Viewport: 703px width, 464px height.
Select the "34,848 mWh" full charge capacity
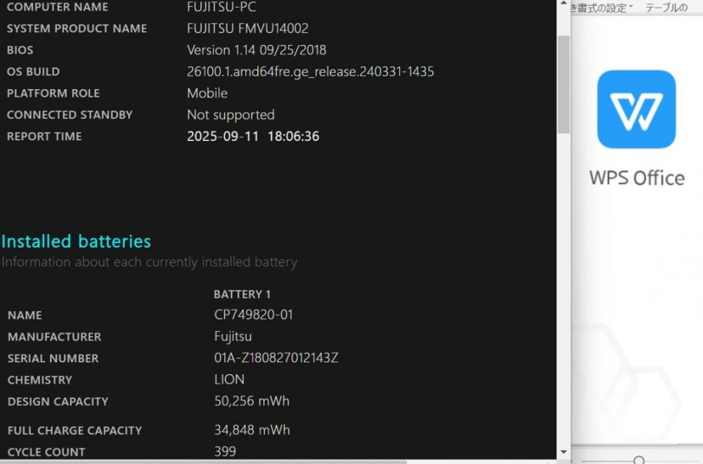click(252, 430)
